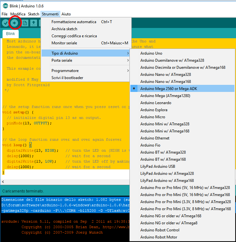Click the Upload arrow toolbar icon
The height and width of the screenshot is (242, 236).
[x=14, y=23]
